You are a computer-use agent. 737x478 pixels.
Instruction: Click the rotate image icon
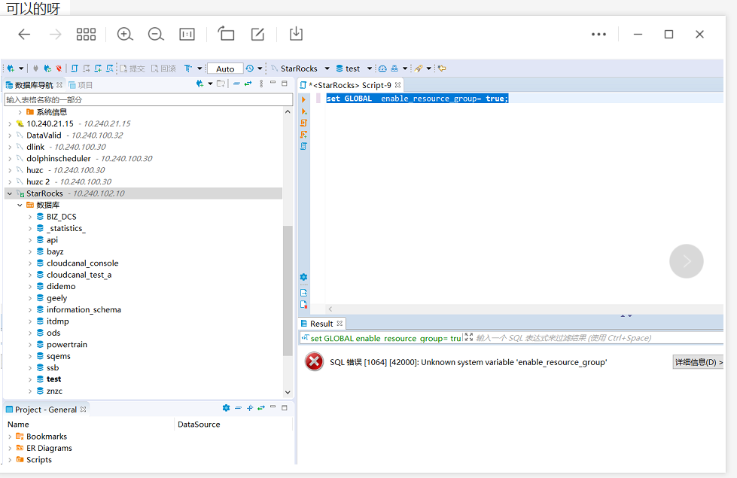[x=226, y=34]
